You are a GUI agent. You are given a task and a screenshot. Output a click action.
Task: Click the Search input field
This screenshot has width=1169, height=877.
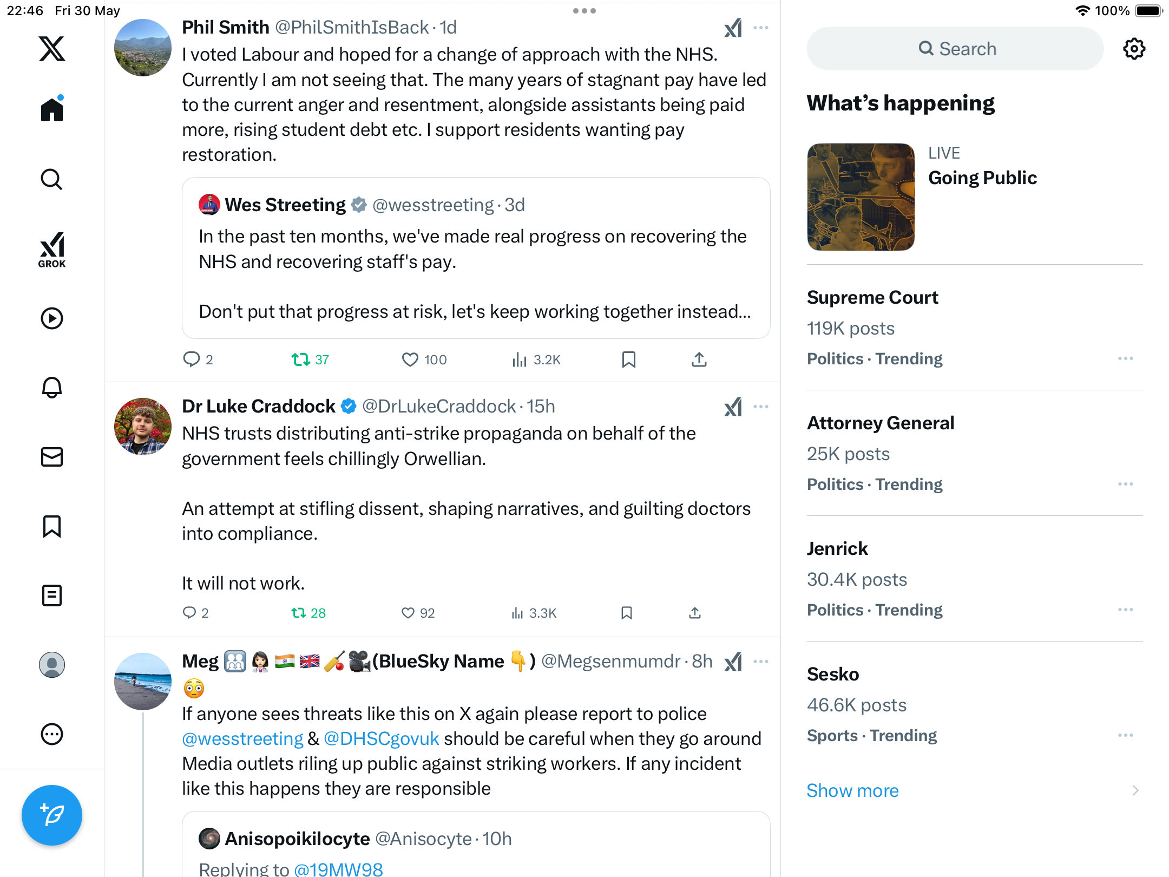click(955, 49)
